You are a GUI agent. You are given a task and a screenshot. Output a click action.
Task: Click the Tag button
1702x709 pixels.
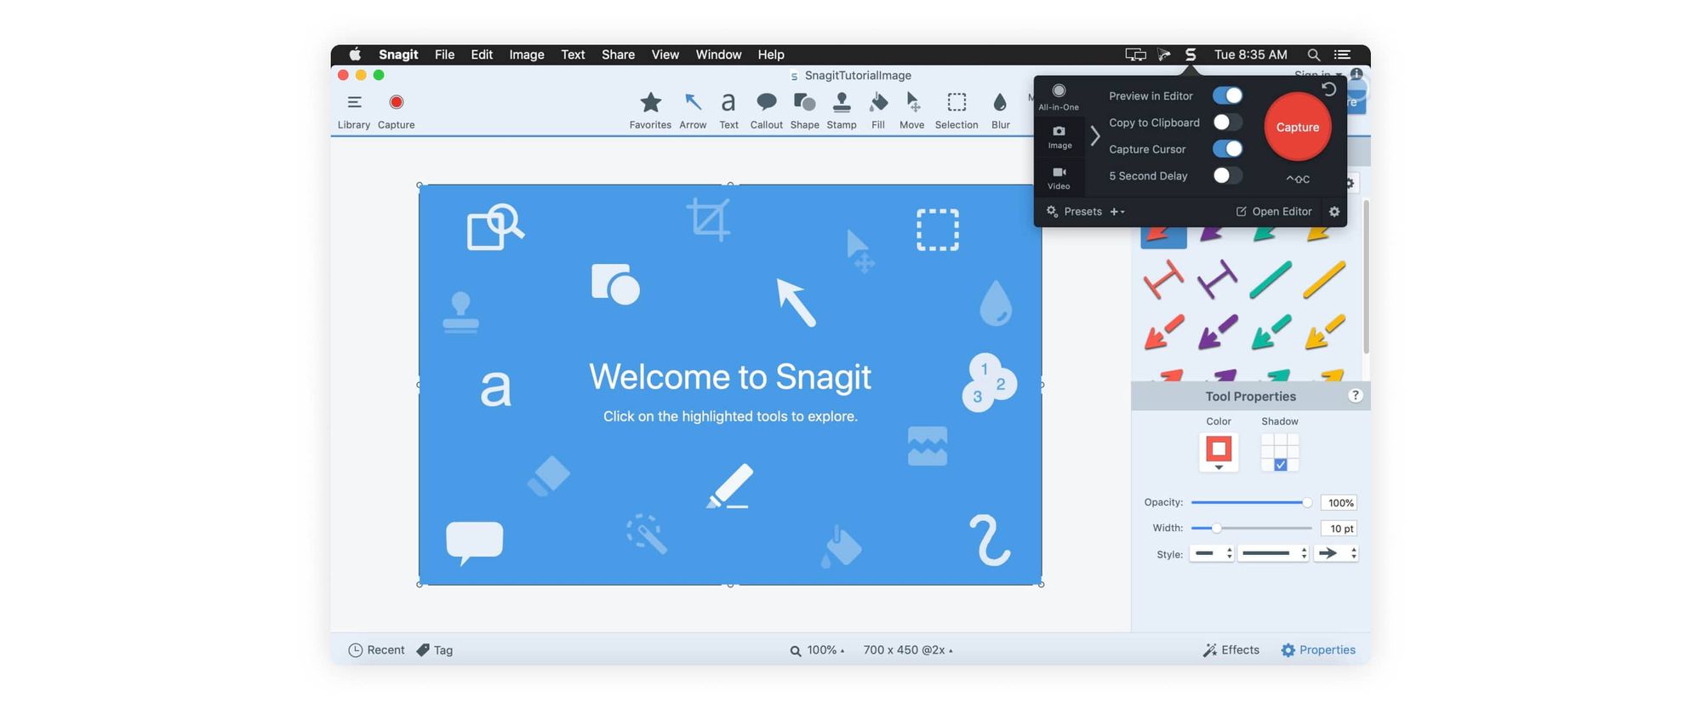click(434, 650)
